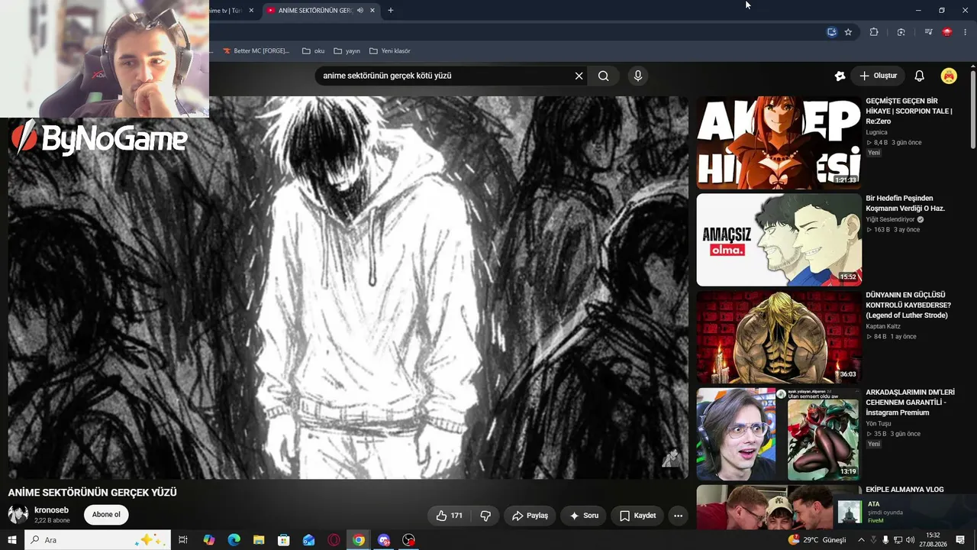Open the AMAÇSIZ olma video thumbnail
Image resolution: width=977 pixels, height=550 pixels.
779,239
